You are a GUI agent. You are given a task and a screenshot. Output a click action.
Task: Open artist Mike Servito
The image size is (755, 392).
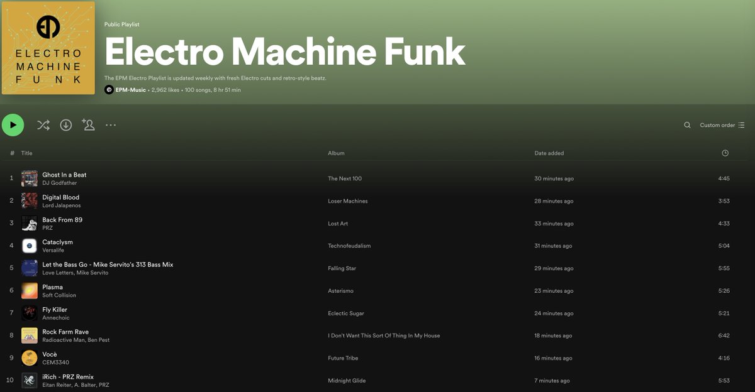[x=92, y=273]
